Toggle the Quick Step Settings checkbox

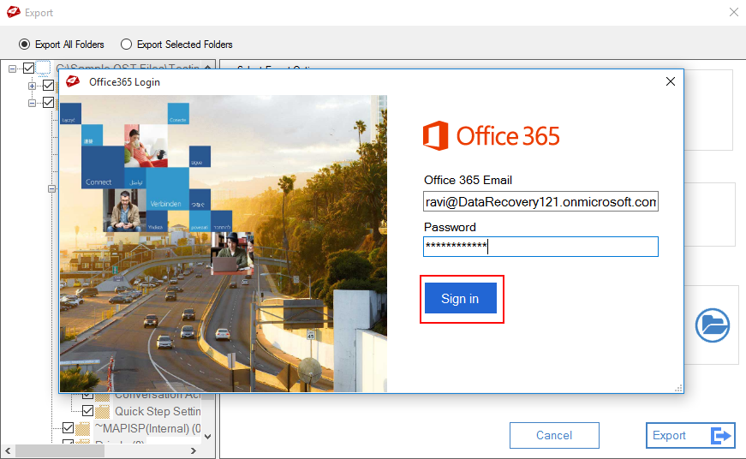pyautogui.click(x=87, y=410)
